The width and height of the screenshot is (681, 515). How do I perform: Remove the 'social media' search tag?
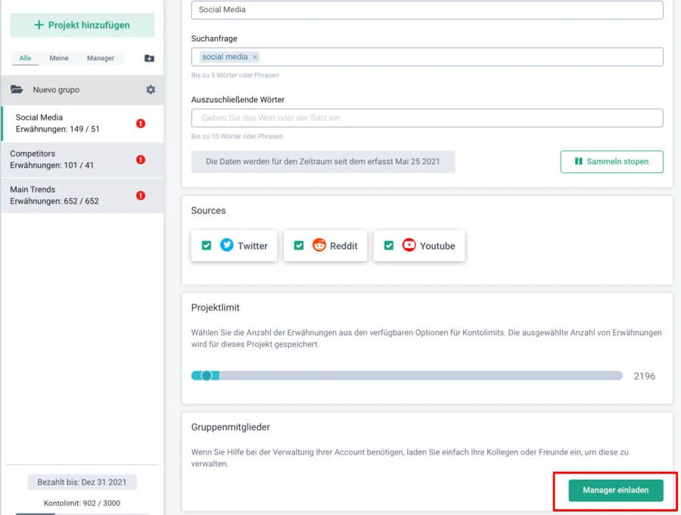coord(255,57)
